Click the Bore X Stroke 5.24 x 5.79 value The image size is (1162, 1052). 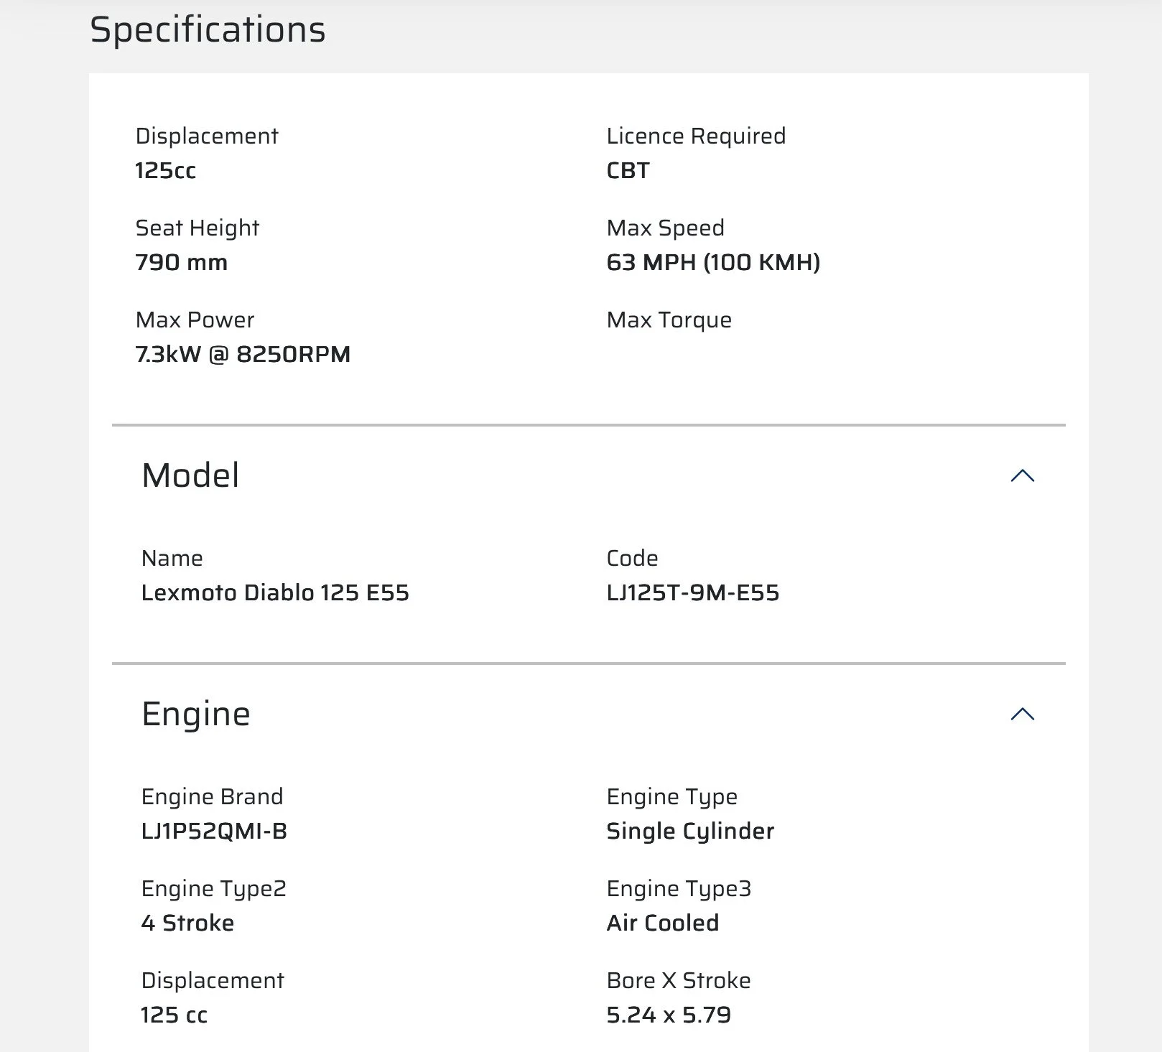[669, 1015]
